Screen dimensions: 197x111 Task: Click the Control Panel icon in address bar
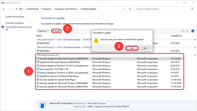point(21,9)
